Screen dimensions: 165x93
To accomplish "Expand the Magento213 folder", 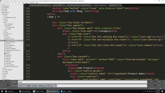I will 1,6.
